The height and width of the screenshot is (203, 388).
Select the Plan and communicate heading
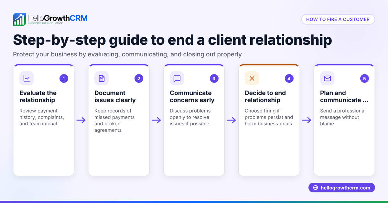coord(344,96)
